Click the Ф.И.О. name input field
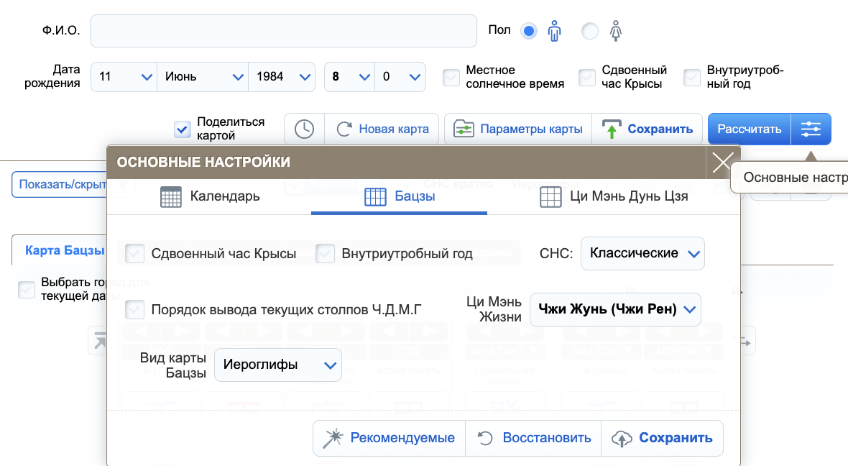The image size is (848, 466). pyautogui.click(x=284, y=31)
